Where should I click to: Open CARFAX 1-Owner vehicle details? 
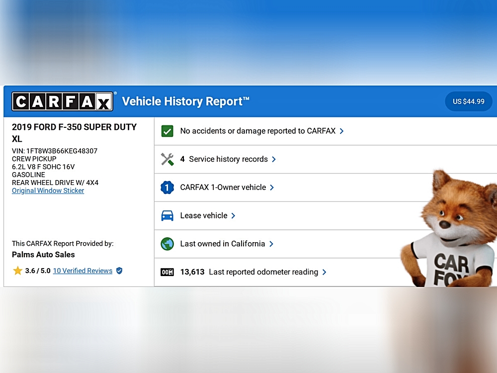point(326,187)
